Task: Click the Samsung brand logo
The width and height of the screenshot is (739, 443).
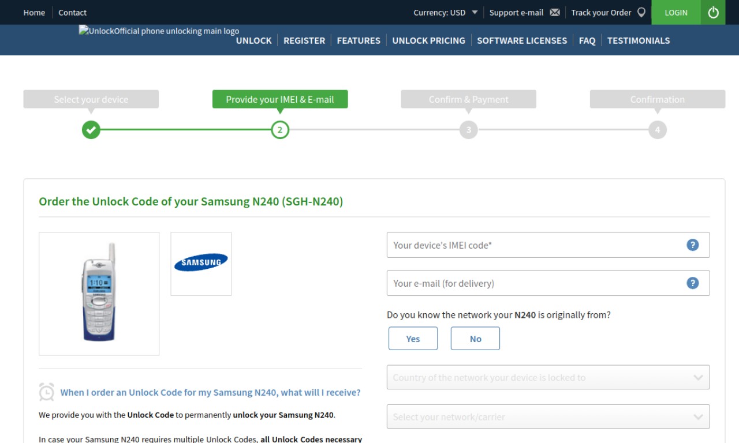Action: point(201,264)
